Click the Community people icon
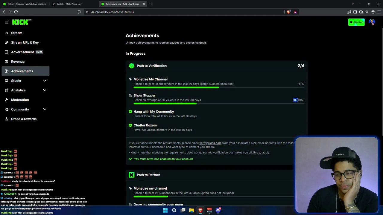Viewport: 383px width, 215px height. click(6, 109)
